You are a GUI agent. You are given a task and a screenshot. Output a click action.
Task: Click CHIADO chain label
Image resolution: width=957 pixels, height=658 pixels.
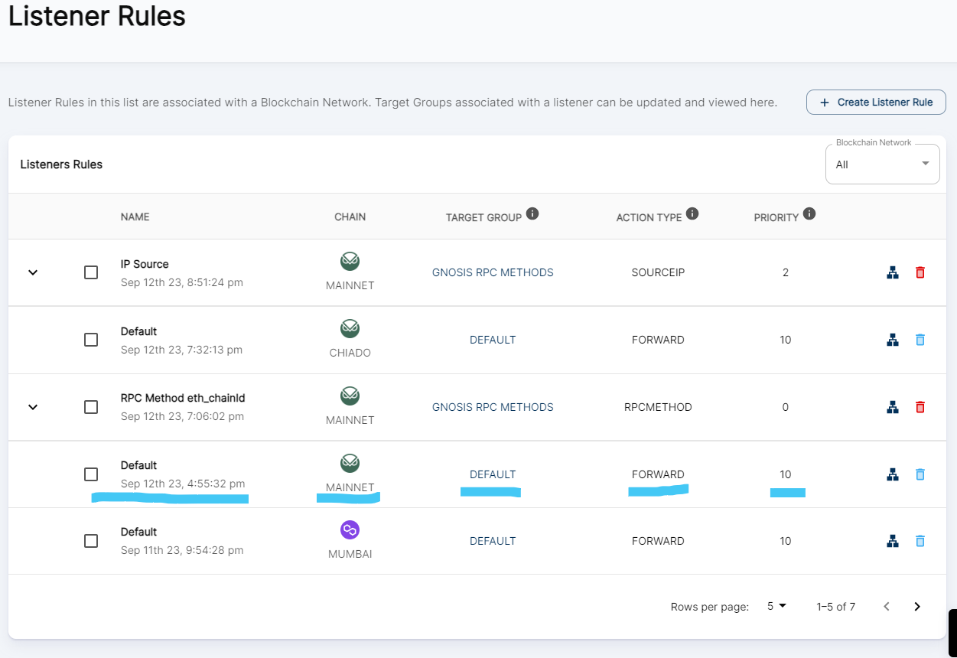[350, 353]
